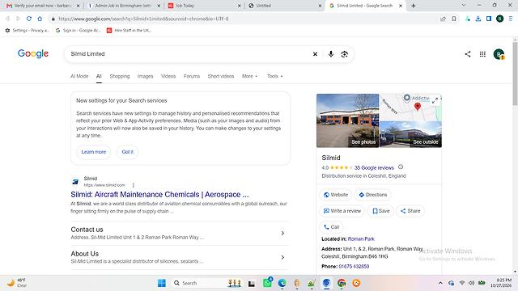The image size is (518, 291).
Task: Switch to AI Mode tab
Action: coord(79,76)
